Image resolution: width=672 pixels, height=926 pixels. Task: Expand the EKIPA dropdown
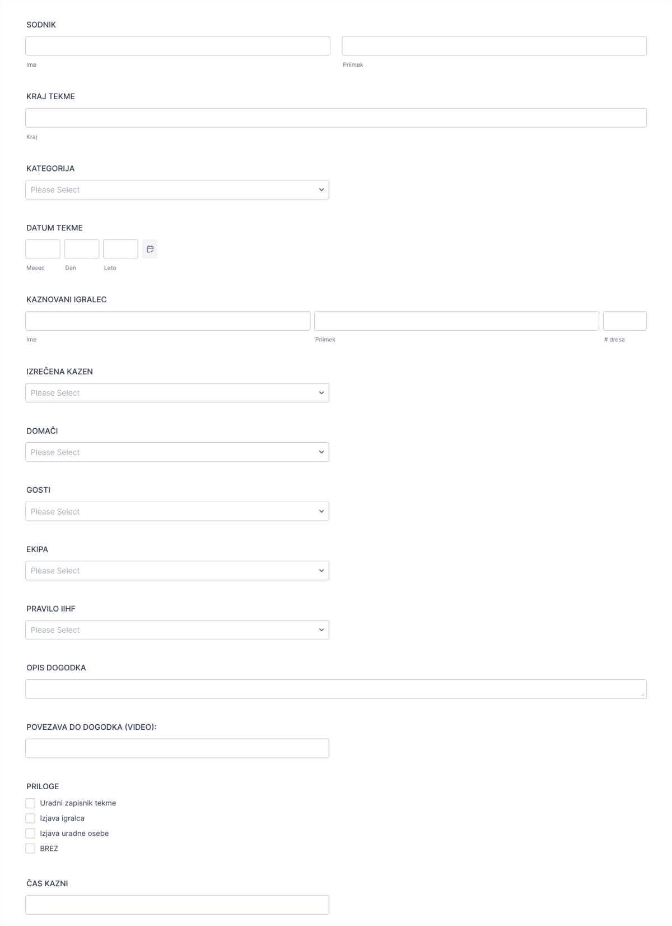coord(177,570)
